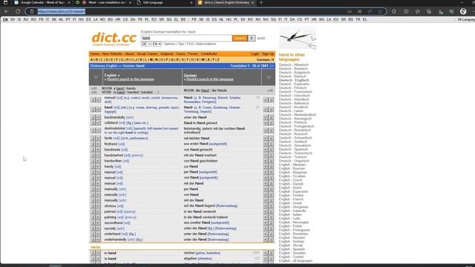Click the Login link
This screenshot has height=267, width=475.
[x=255, y=54]
